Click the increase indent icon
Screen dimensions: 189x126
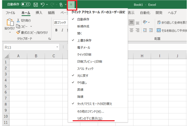point(151,30)
